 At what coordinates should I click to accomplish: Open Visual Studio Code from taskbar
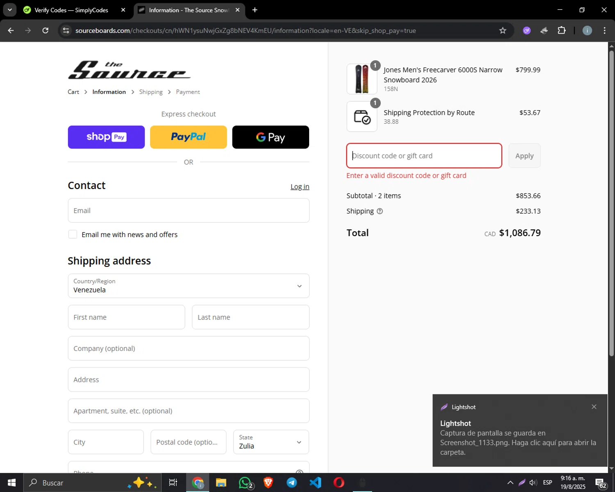click(x=315, y=483)
